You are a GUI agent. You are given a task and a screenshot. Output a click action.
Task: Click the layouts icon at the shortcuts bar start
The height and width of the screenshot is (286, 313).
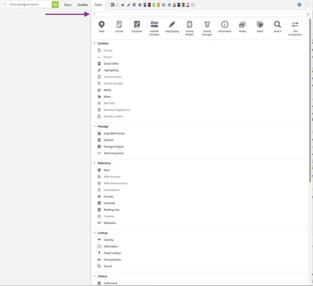[x=113, y=5]
